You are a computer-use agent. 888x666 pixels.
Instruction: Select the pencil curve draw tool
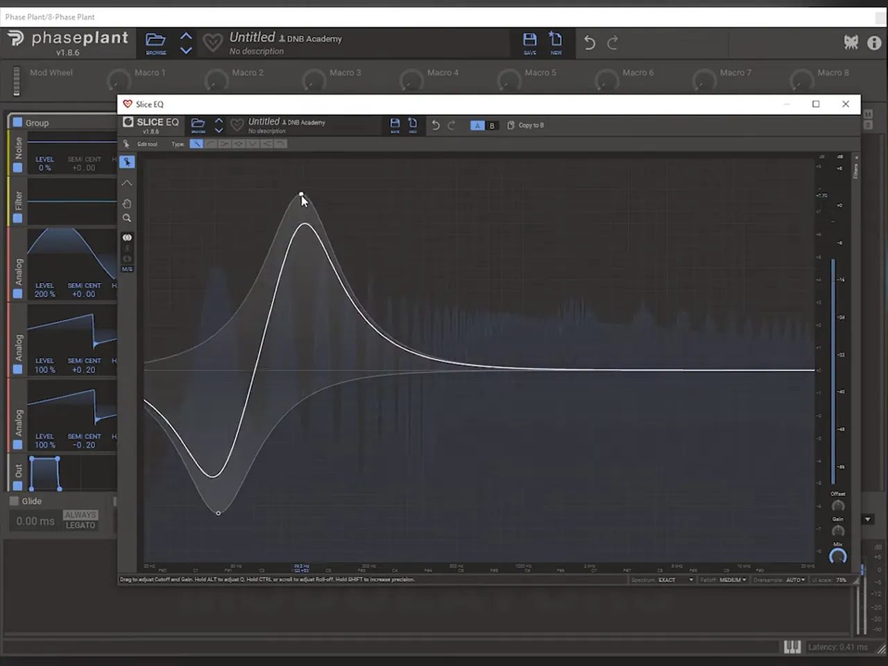tap(127, 183)
